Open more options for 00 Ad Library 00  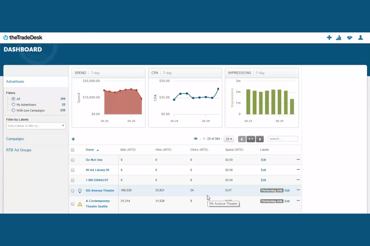[298, 170]
